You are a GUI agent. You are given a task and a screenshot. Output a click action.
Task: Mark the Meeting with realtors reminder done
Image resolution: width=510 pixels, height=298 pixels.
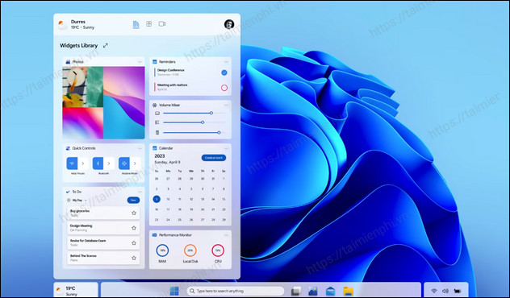[224, 88]
